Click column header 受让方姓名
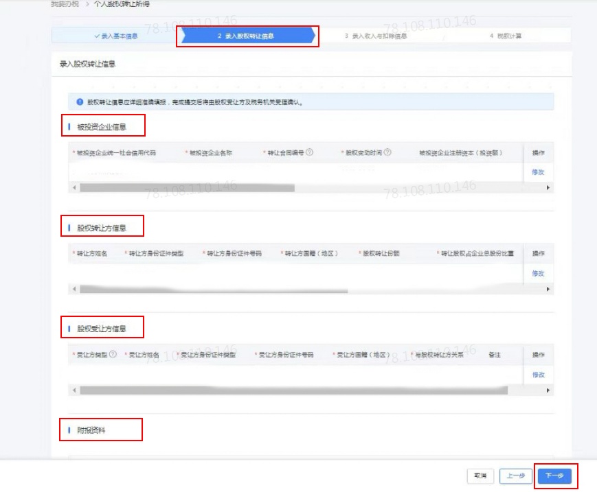Image resolution: width=597 pixels, height=492 pixels. [144, 355]
